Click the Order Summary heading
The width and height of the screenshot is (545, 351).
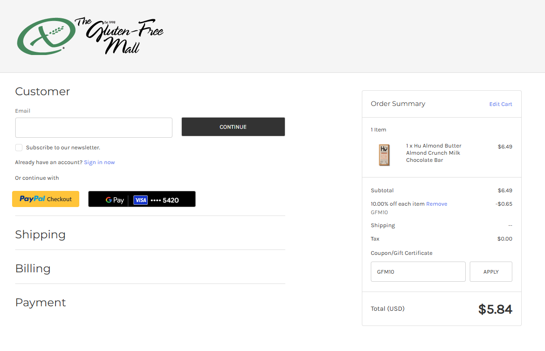click(398, 104)
